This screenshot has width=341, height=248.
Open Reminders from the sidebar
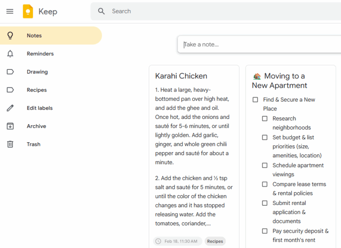40,54
